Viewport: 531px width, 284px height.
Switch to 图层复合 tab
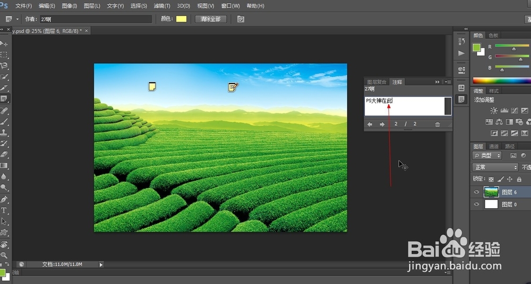(x=376, y=82)
